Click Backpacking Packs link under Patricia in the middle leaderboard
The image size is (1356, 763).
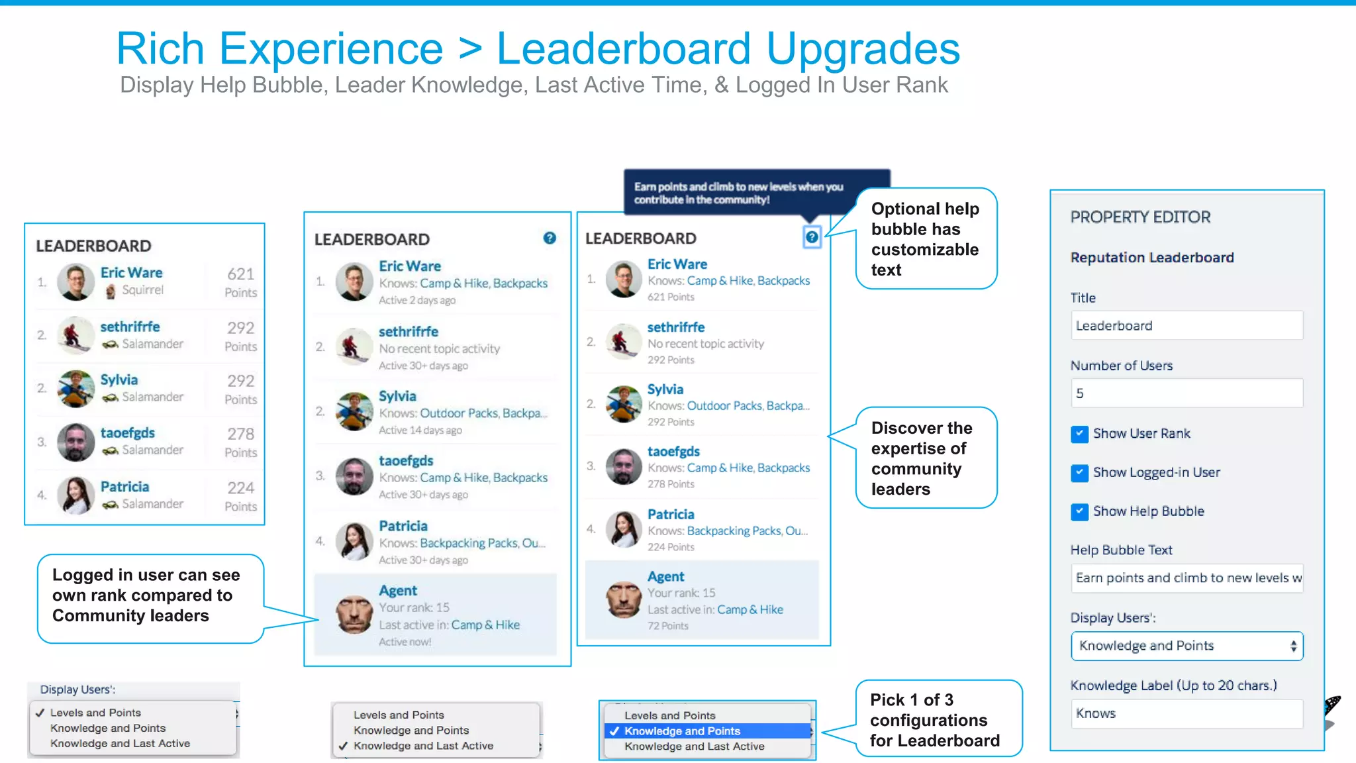click(x=469, y=543)
